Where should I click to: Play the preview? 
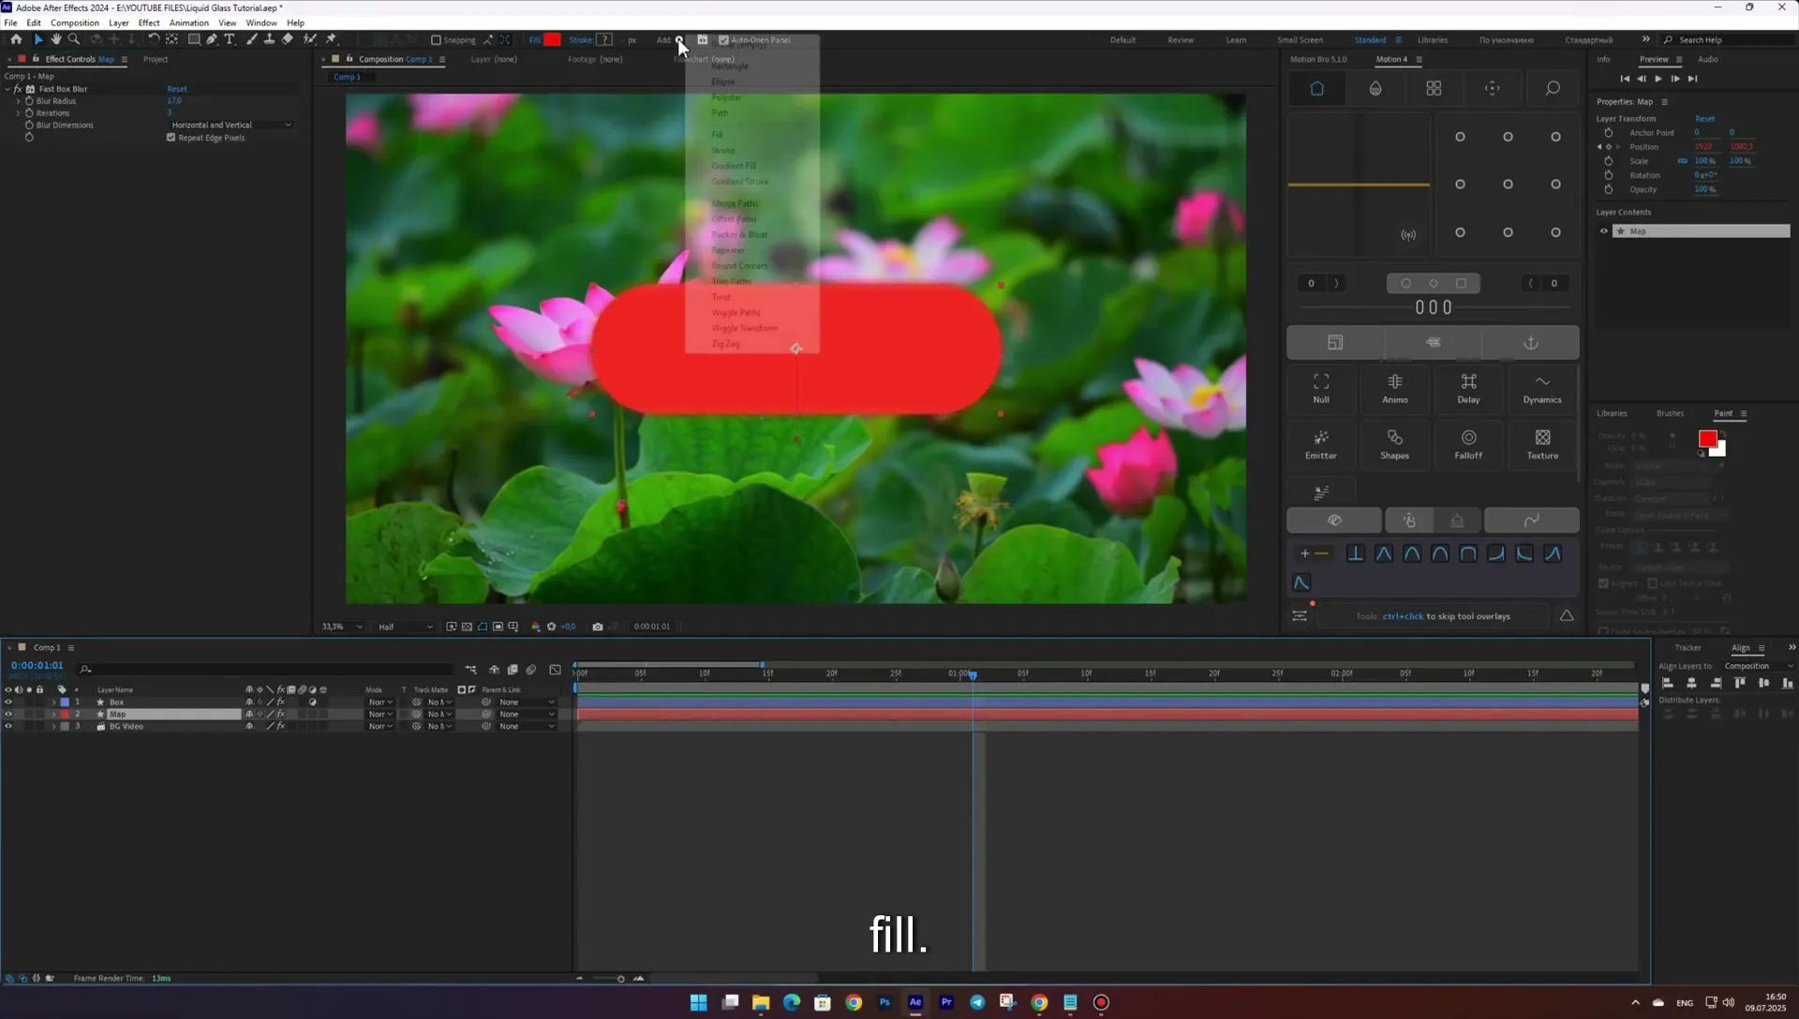[x=1658, y=79]
